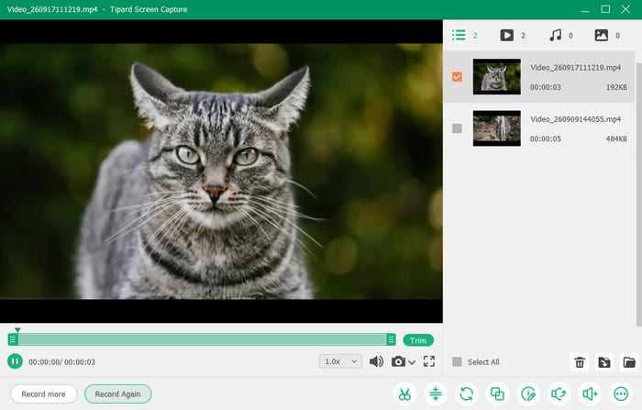Click the left trim handle

tap(13, 339)
